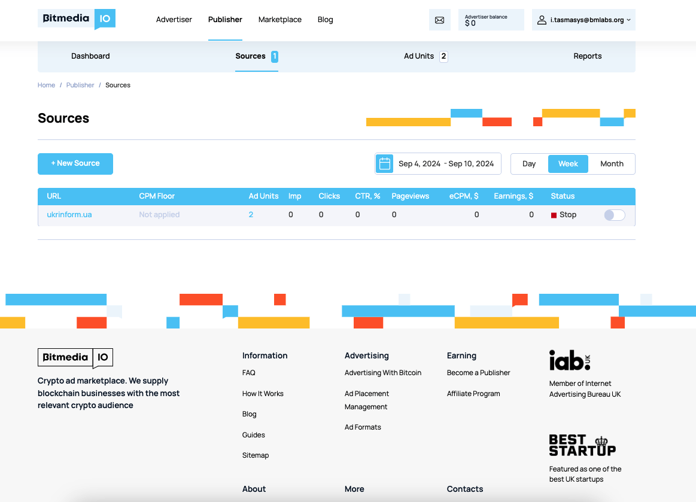Click the red Stop status indicator
This screenshot has width=696, height=502.
pos(554,215)
